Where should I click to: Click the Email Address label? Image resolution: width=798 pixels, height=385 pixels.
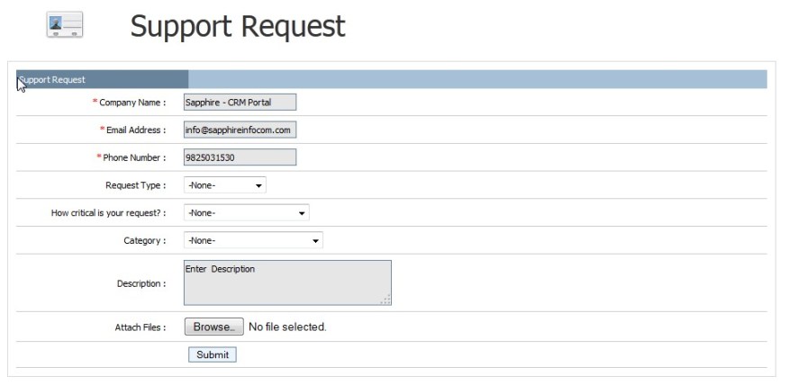click(x=135, y=130)
